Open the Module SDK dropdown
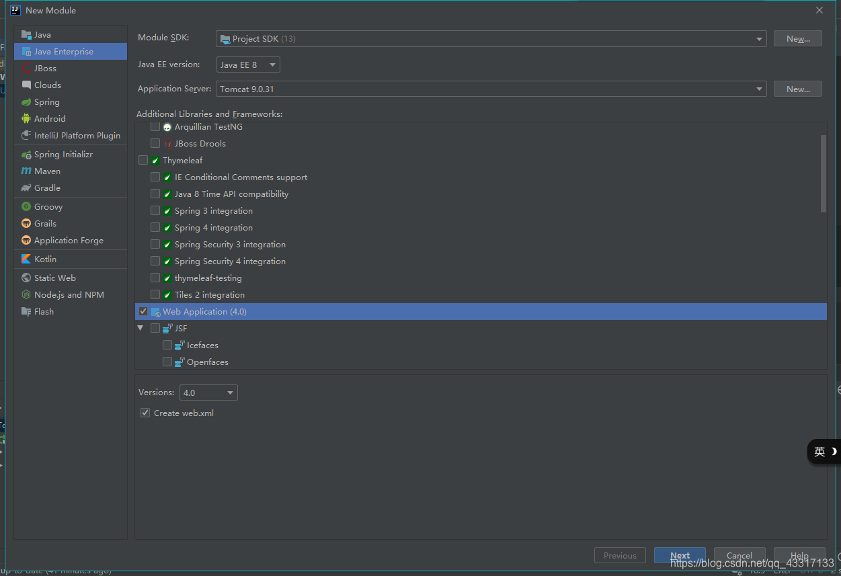Viewport: 841px width, 576px height. [x=491, y=39]
